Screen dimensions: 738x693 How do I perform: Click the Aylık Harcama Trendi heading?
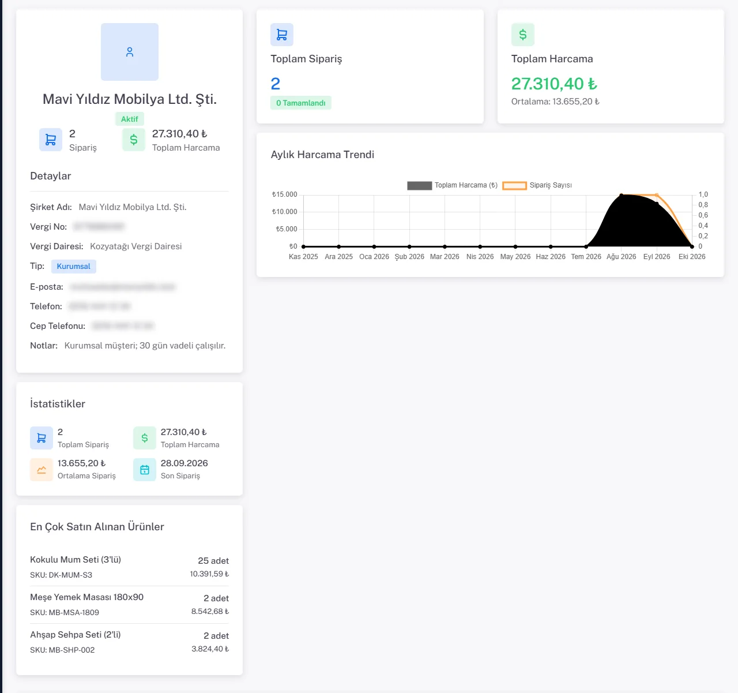pos(322,155)
